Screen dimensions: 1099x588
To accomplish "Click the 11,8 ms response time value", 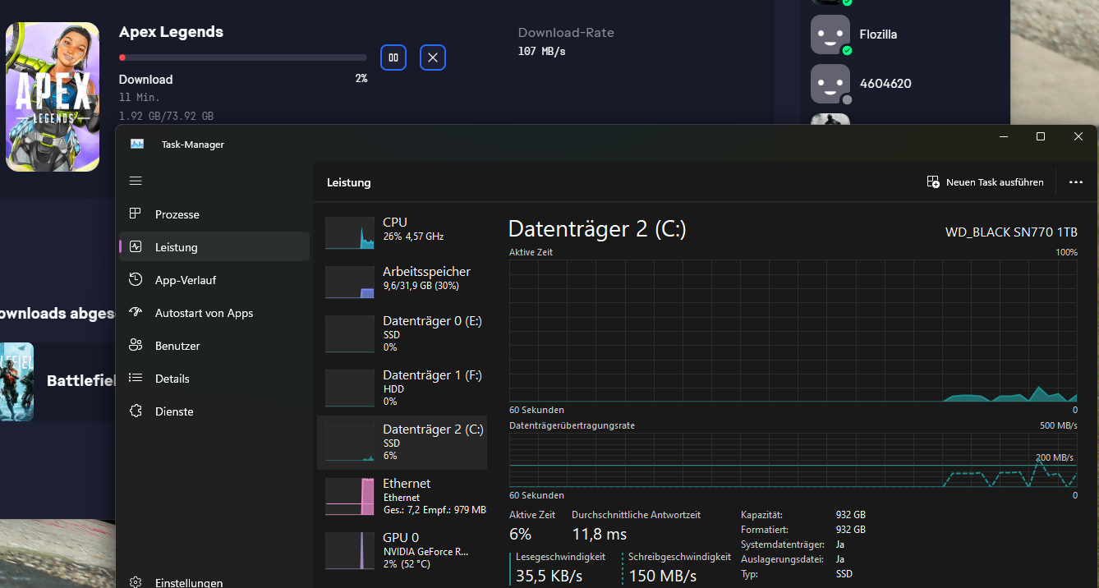I will pos(600,534).
